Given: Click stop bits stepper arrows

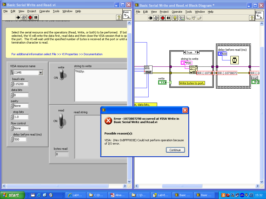Looking at the screenshot, I should 12,117.
